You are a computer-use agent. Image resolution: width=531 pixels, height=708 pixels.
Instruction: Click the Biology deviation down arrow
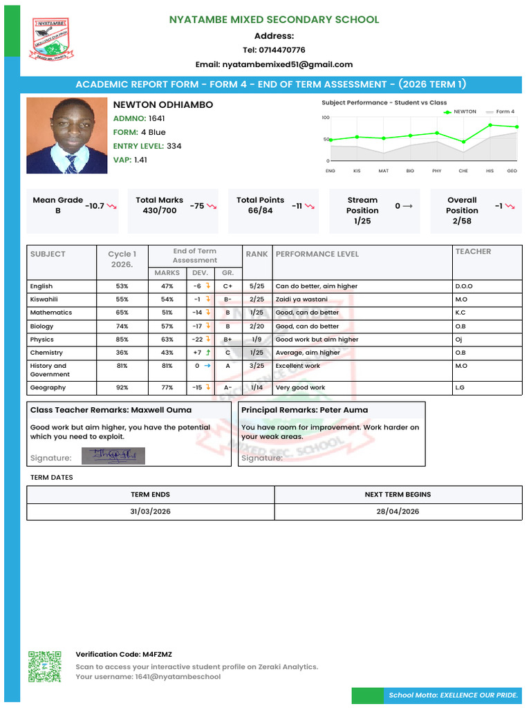click(x=208, y=326)
